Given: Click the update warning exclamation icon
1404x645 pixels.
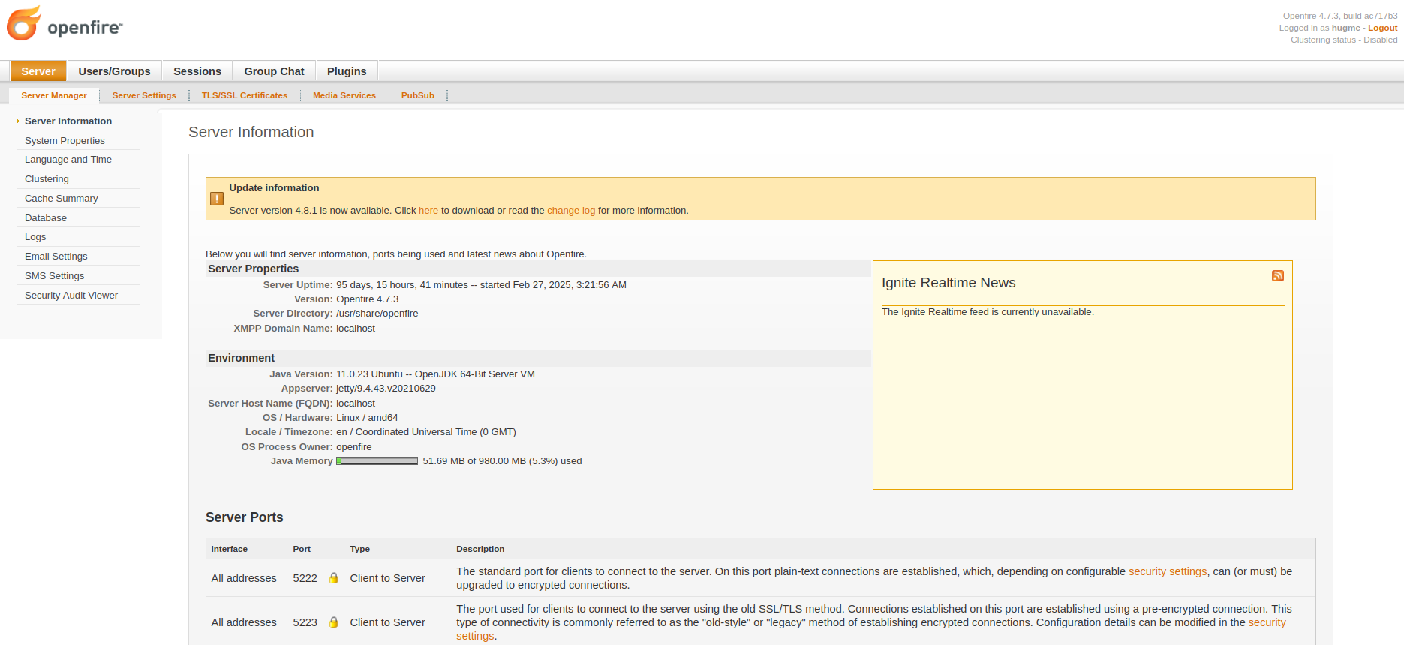Looking at the screenshot, I should 217,199.
